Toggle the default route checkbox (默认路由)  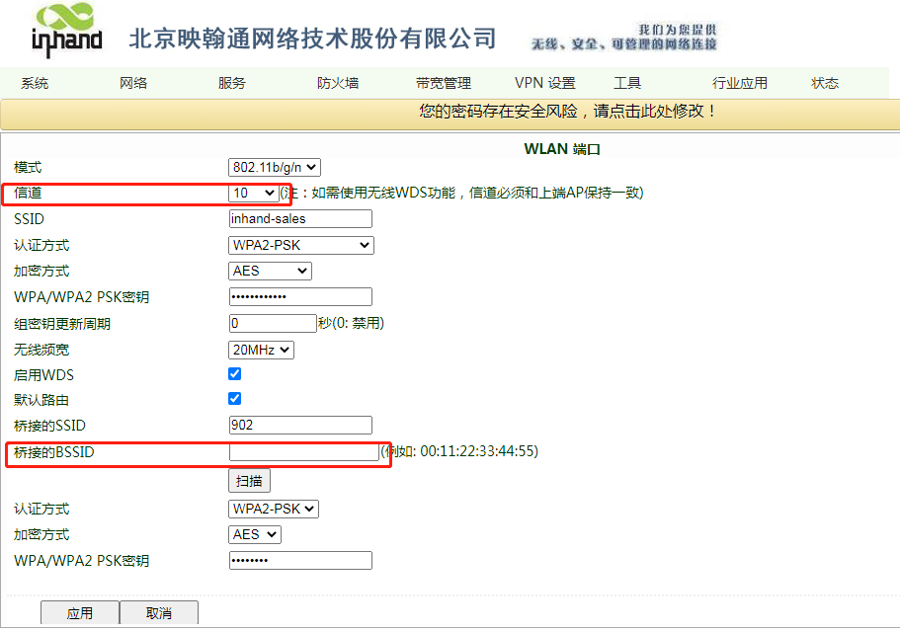234,399
